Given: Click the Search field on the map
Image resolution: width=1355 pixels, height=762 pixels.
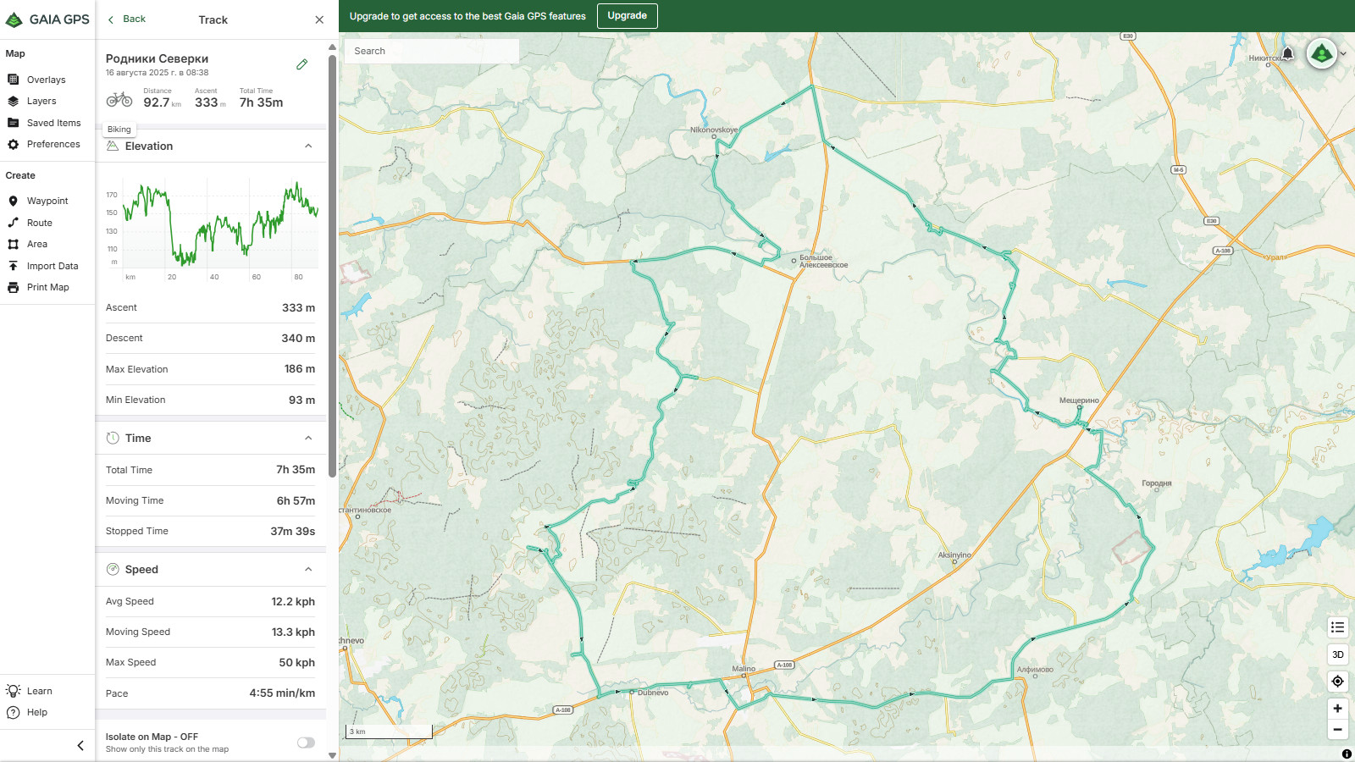Looking at the screenshot, I should [432, 51].
